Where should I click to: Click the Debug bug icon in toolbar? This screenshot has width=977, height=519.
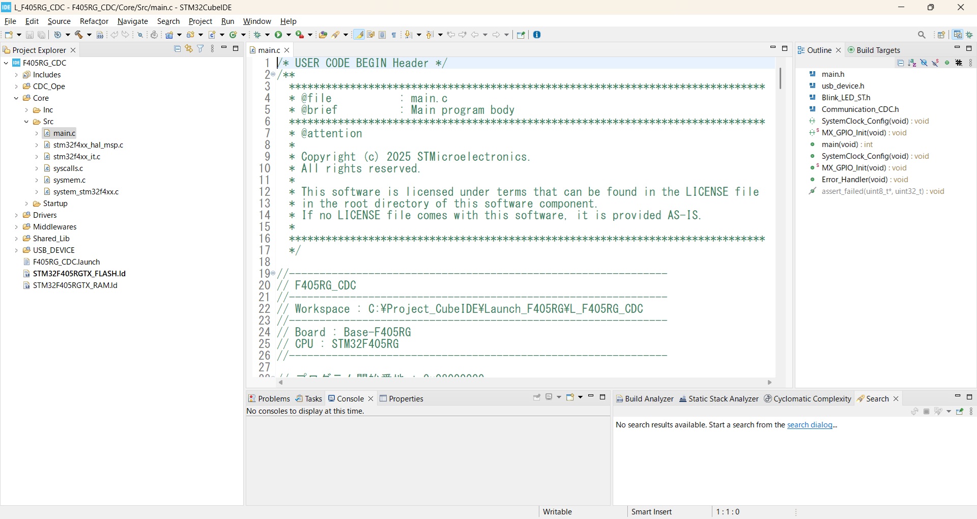(x=257, y=35)
